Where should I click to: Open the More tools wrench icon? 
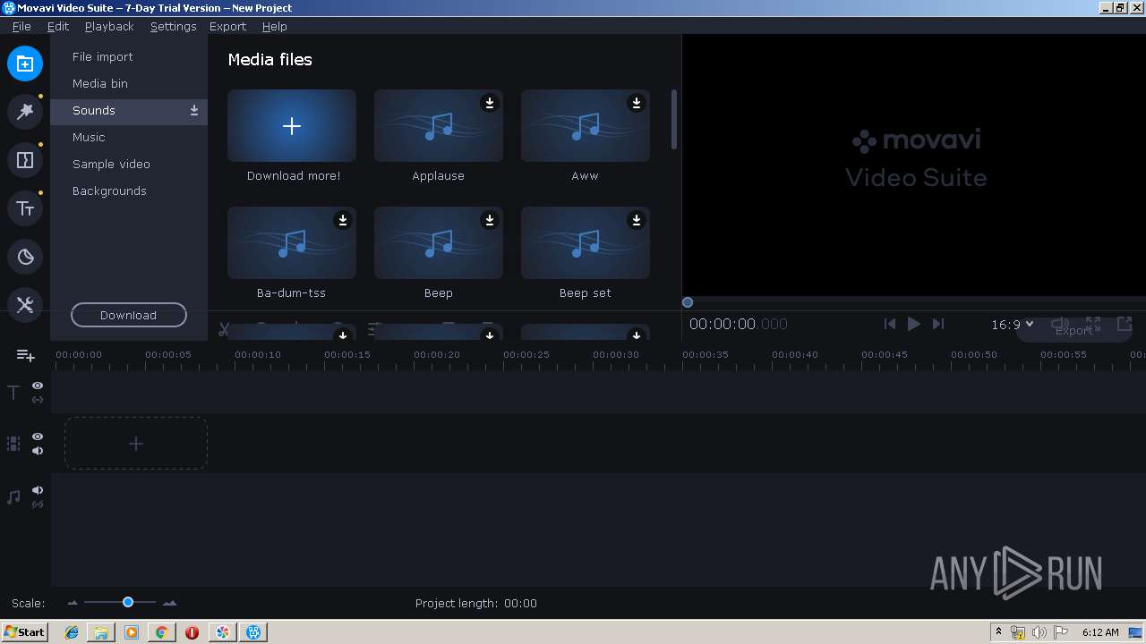[x=25, y=305]
